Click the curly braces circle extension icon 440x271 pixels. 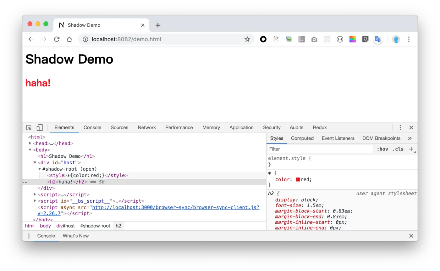(x=340, y=39)
